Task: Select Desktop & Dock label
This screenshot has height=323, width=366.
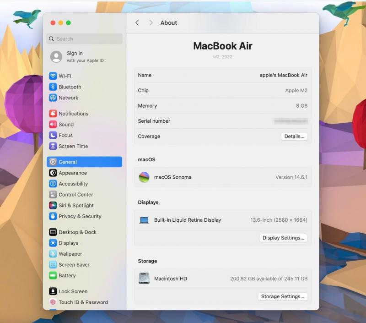Action: tap(77, 232)
